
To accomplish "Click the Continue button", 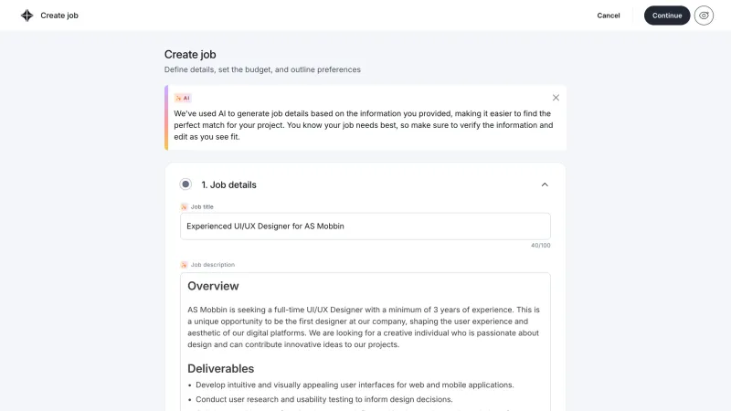I will coord(667,16).
